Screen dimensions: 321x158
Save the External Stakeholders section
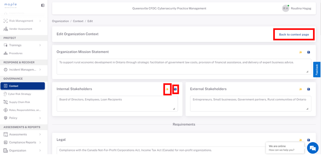point(309,89)
